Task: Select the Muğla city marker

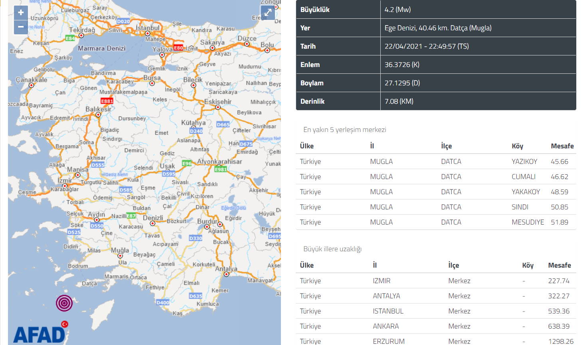Action: pos(120,256)
